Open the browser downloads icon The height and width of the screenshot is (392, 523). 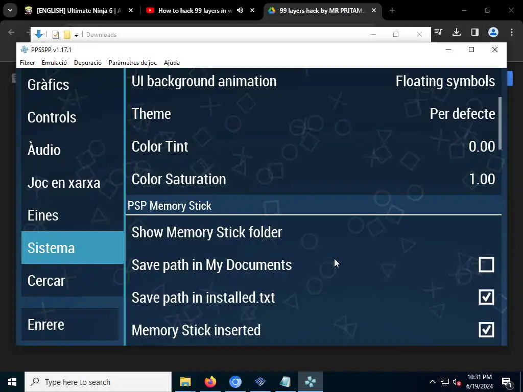tap(457, 32)
